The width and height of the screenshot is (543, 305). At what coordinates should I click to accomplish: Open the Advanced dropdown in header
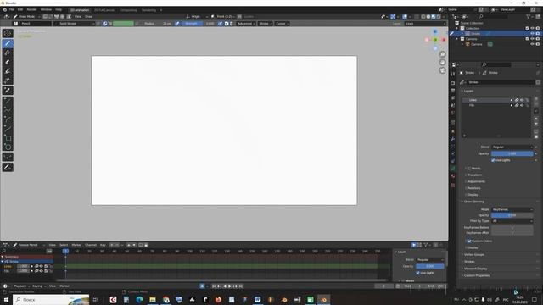246,24
